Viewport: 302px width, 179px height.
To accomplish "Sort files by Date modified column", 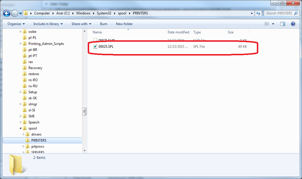I will tap(178, 32).
